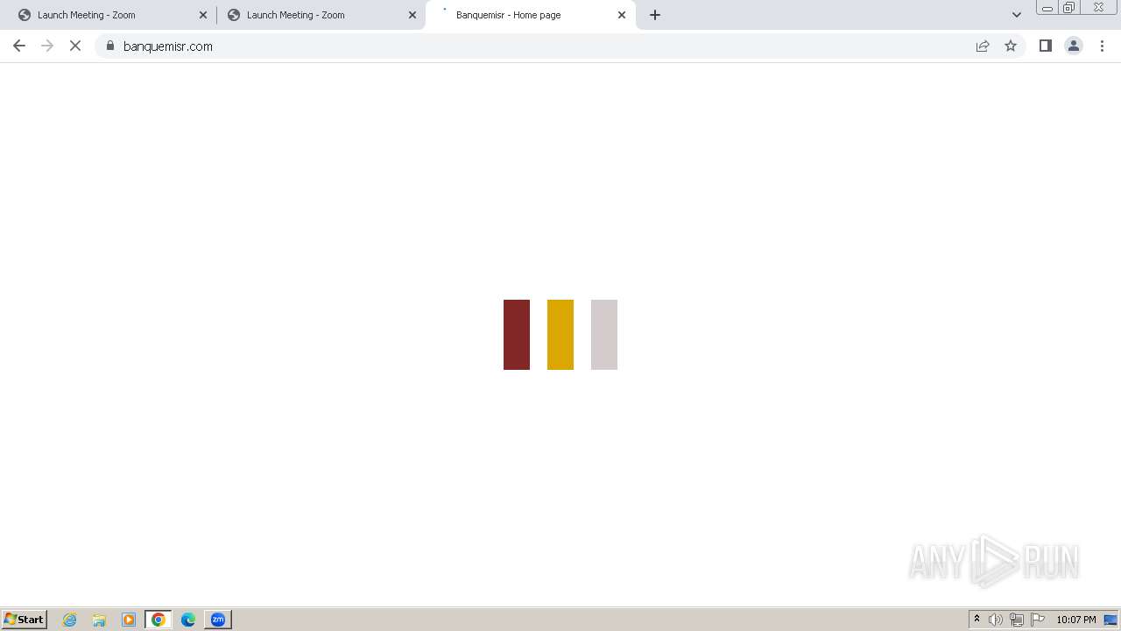
Task: Open a new browser tab
Action: [x=655, y=15]
